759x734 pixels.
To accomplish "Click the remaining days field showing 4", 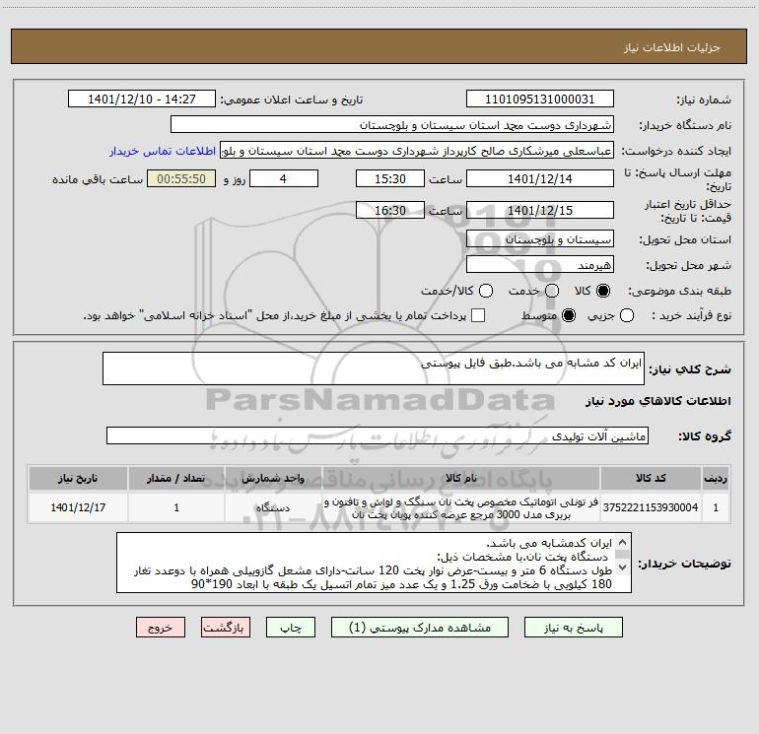I will click(x=284, y=178).
